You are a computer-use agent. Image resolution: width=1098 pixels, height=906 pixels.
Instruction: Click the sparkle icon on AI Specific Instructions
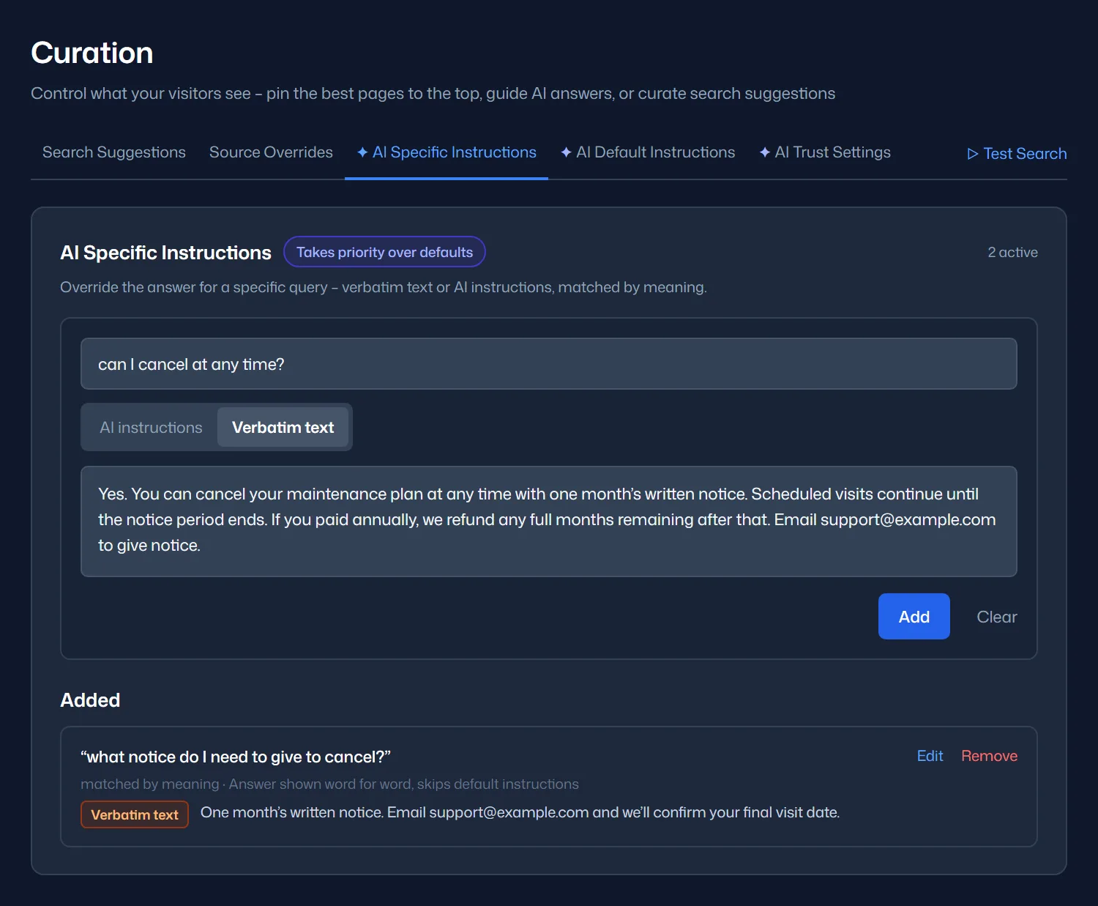tap(362, 152)
